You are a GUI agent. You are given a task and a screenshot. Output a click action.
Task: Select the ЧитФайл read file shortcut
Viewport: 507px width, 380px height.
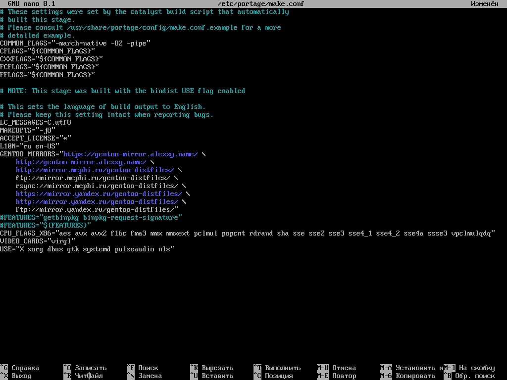[x=83, y=376]
